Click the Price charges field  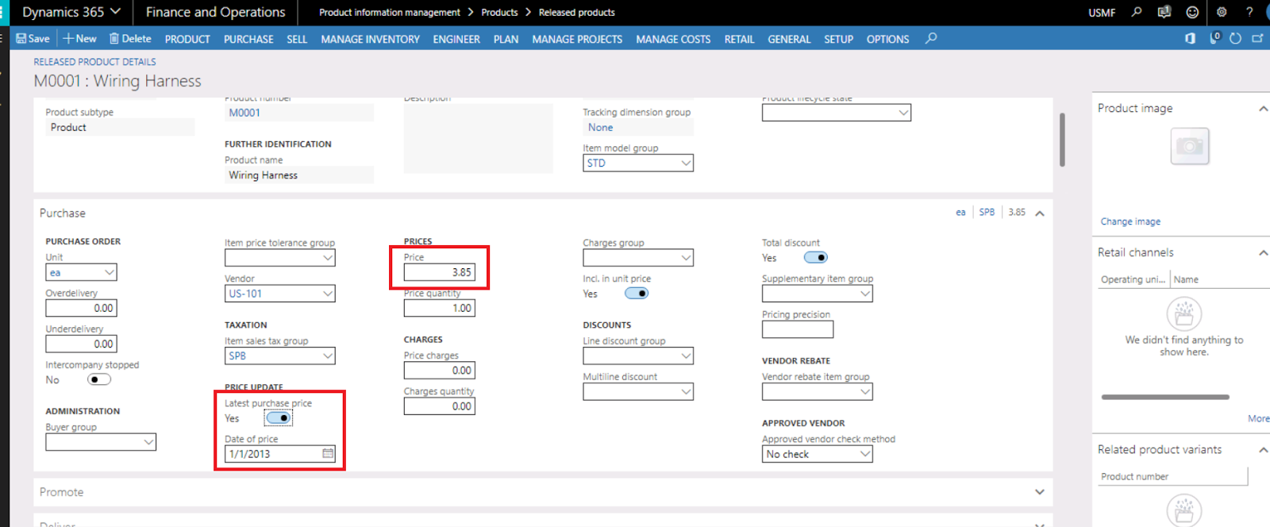[439, 371]
